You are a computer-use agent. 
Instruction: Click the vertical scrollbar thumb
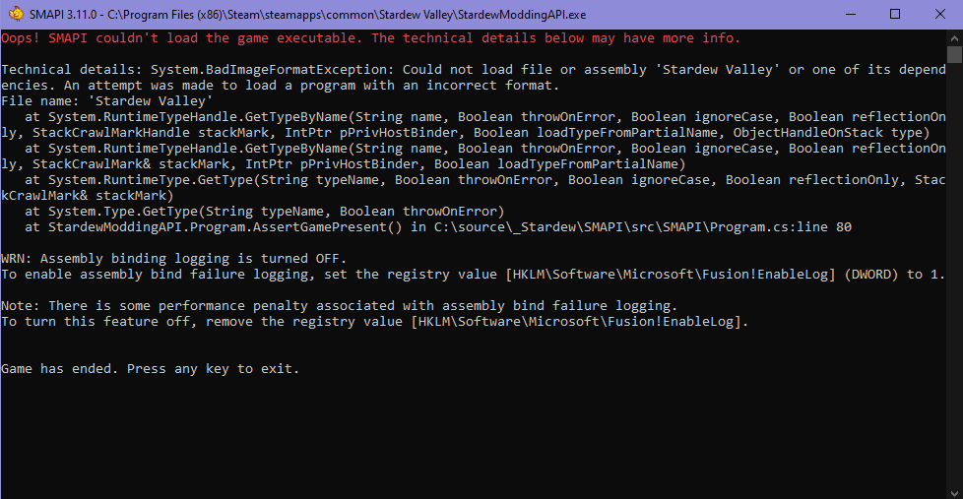954,55
